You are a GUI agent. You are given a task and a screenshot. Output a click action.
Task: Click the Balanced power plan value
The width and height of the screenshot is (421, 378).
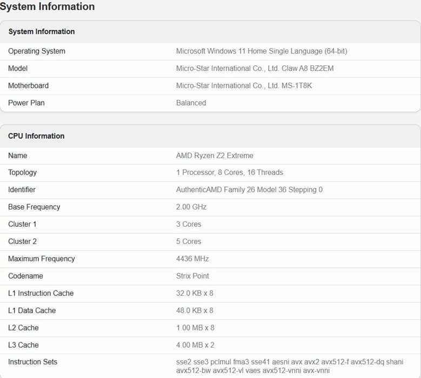point(191,103)
